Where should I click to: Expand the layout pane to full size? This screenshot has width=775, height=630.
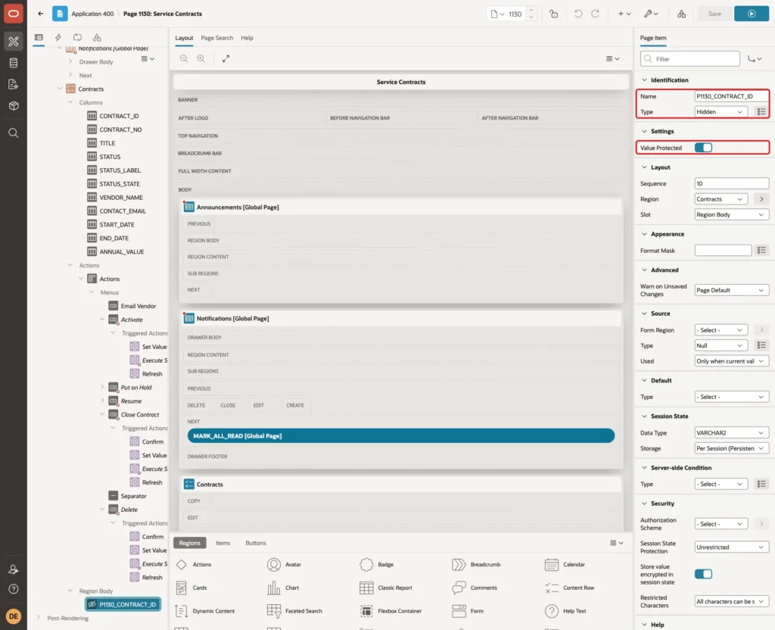226,59
